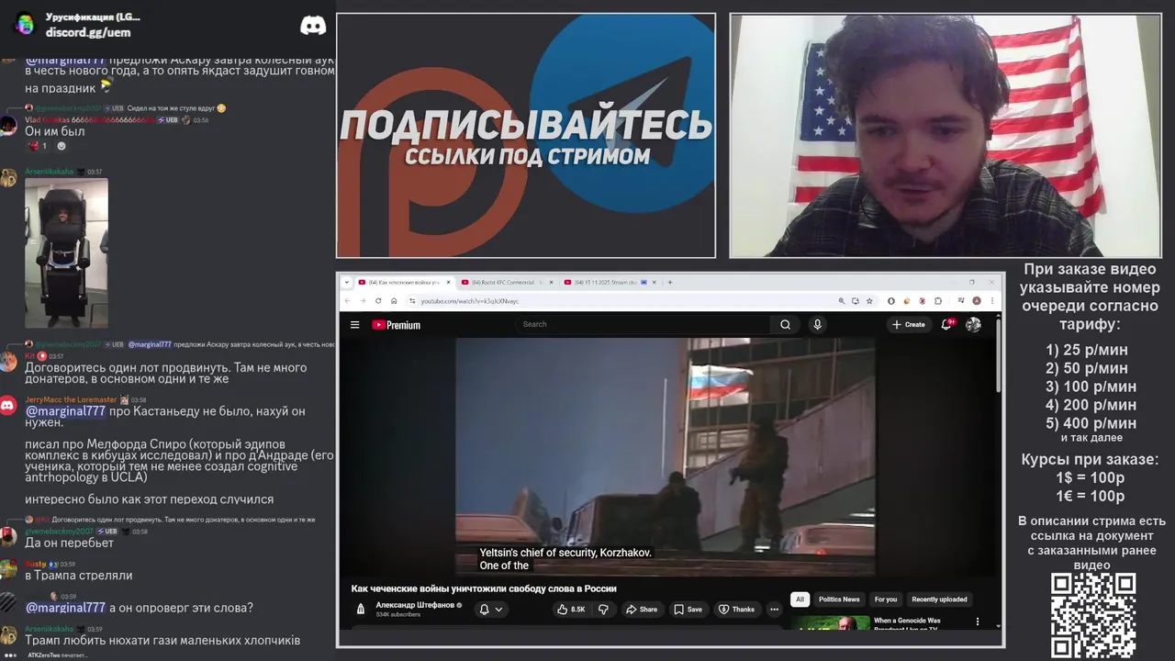1175x661 pixels.
Task: Go back with browser back arrow
Action: click(347, 301)
